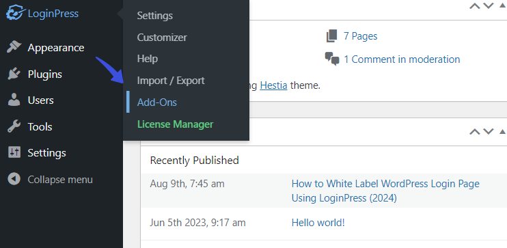Click the Recently Published heading
This screenshot has width=507, height=248.
(x=194, y=160)
